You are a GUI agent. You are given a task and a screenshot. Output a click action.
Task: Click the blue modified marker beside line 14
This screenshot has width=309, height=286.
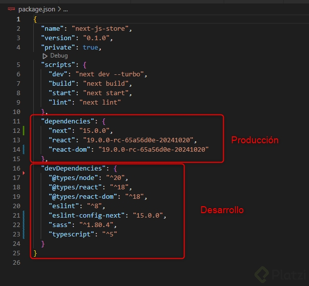24,150
